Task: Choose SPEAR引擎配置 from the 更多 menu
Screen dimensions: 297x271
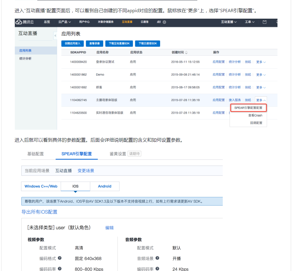Action: tap(248, 108)
